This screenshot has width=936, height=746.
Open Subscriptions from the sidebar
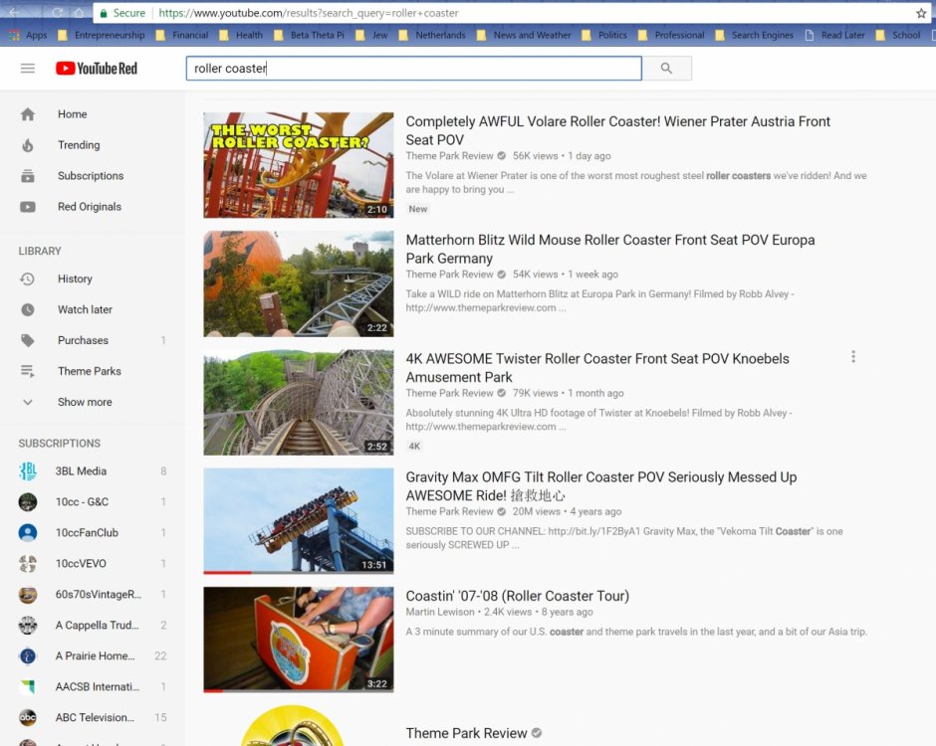[90, 176]
